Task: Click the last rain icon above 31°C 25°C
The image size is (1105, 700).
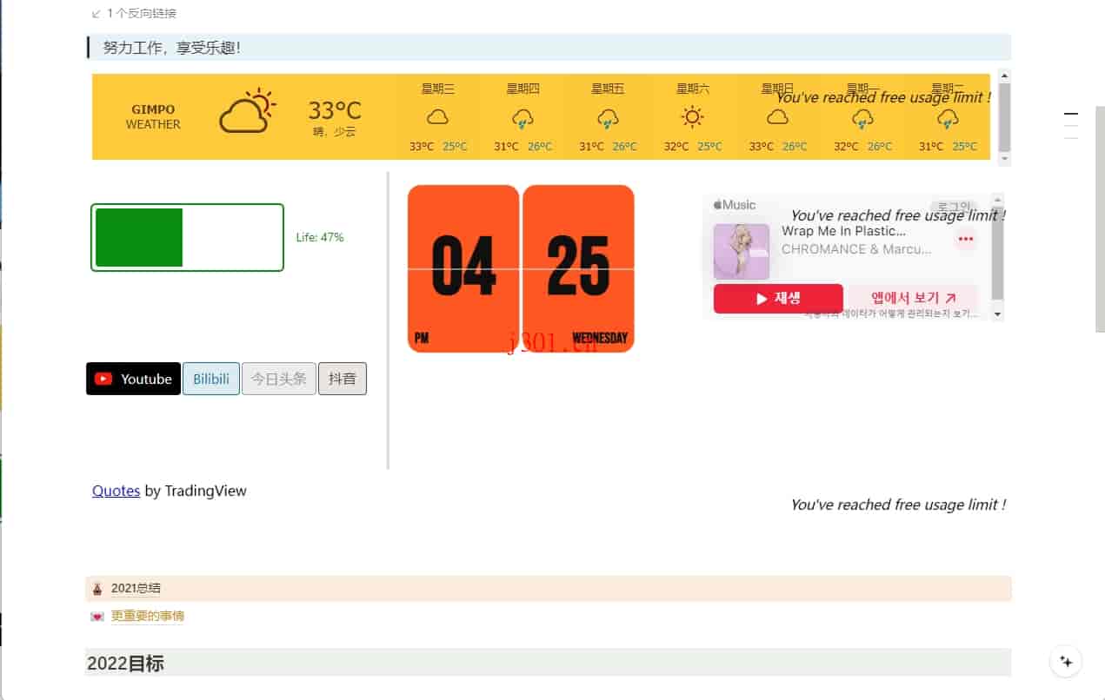Action: coord(948,118)
